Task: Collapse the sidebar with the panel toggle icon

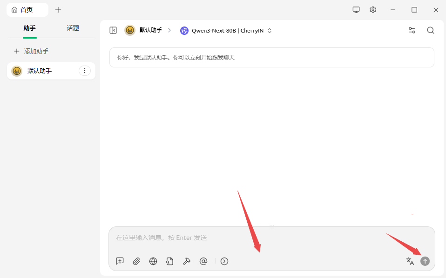Action: (113, 30)
